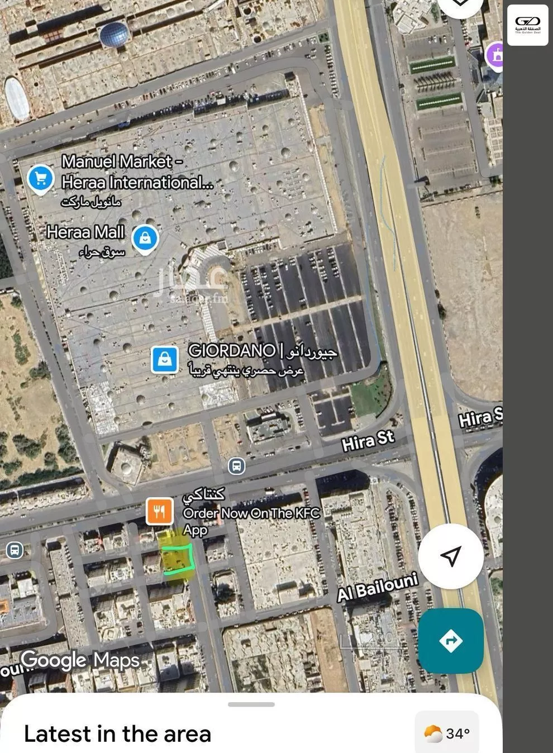Viewport: 553px width, 753px height.
Task: Tap the Heraa Mall label text
Action: point(85,232)
